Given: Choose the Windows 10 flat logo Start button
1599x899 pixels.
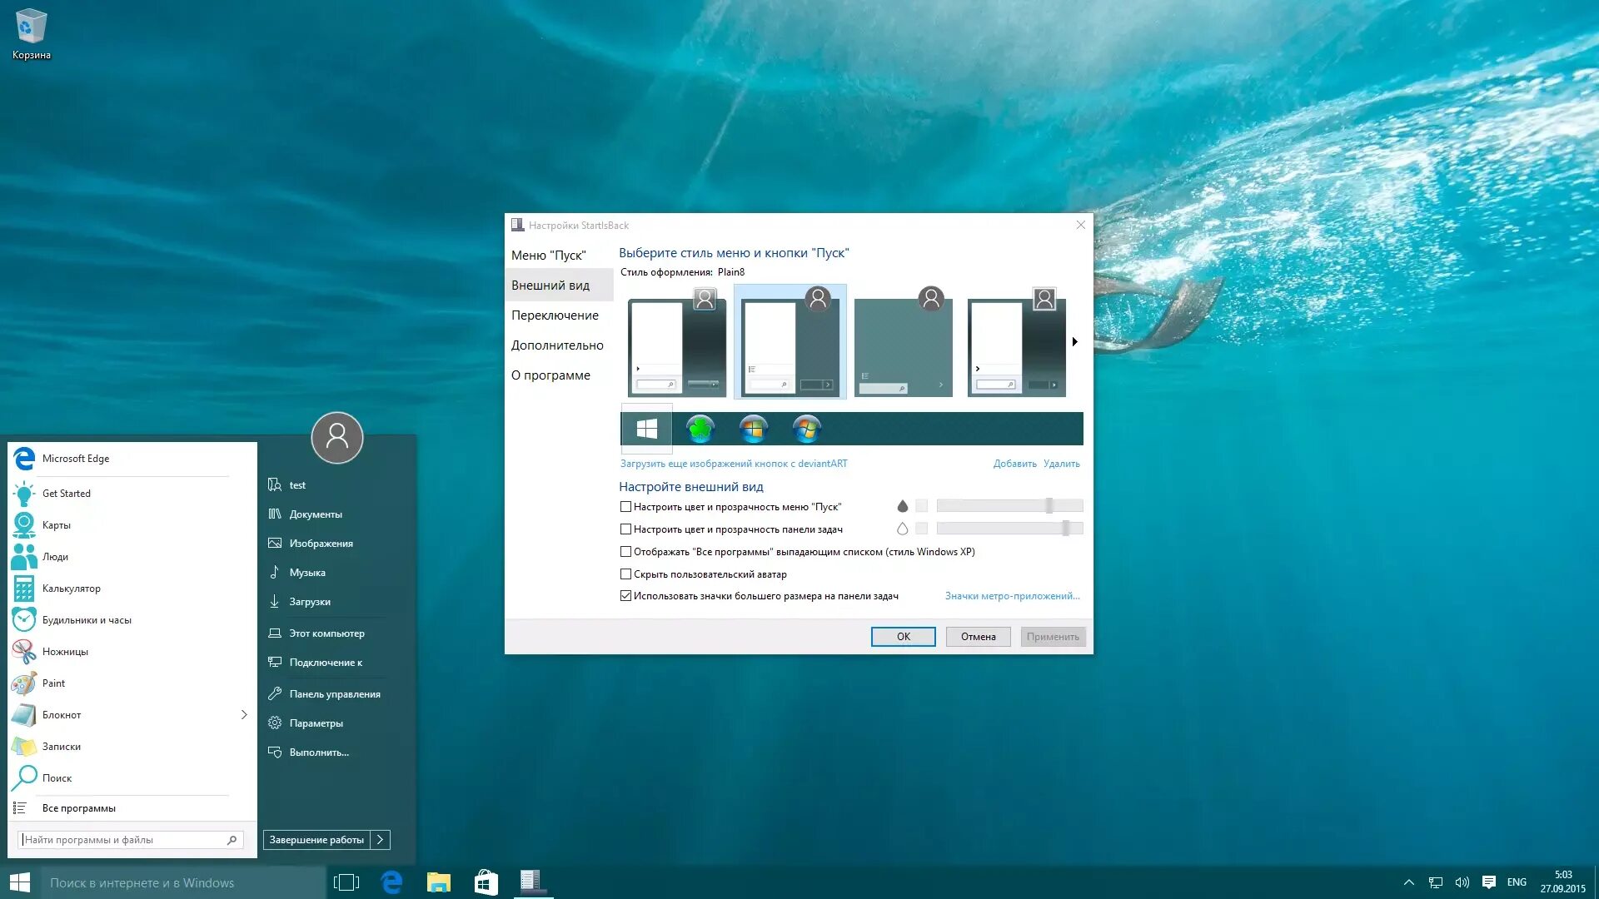Looking at the screenshot, I should click(646, 429).
